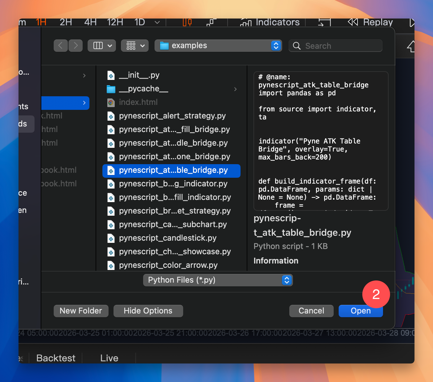Click the Search field
433x382 pixels.
coord(336,46)
